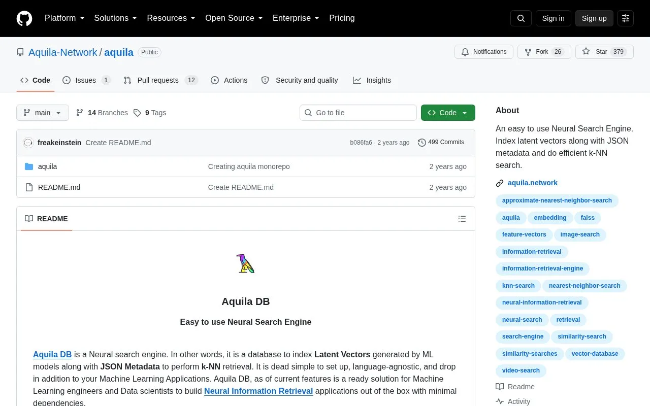
Task: Click the Aquila DB bird logo
Action: [245, 264]
